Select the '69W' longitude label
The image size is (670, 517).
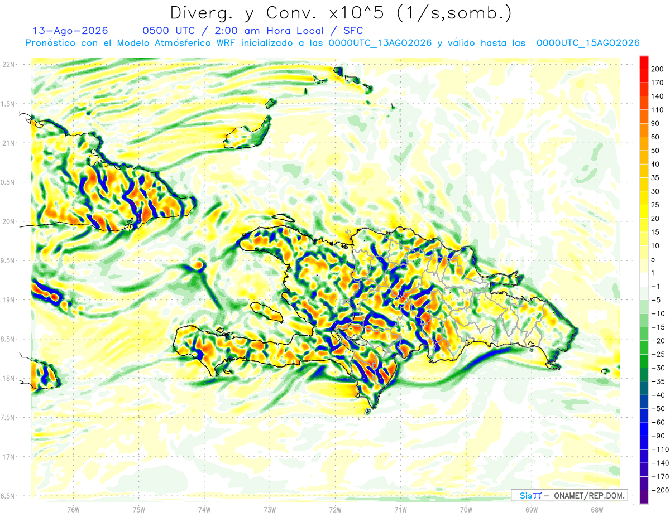[x=531, y=510]
